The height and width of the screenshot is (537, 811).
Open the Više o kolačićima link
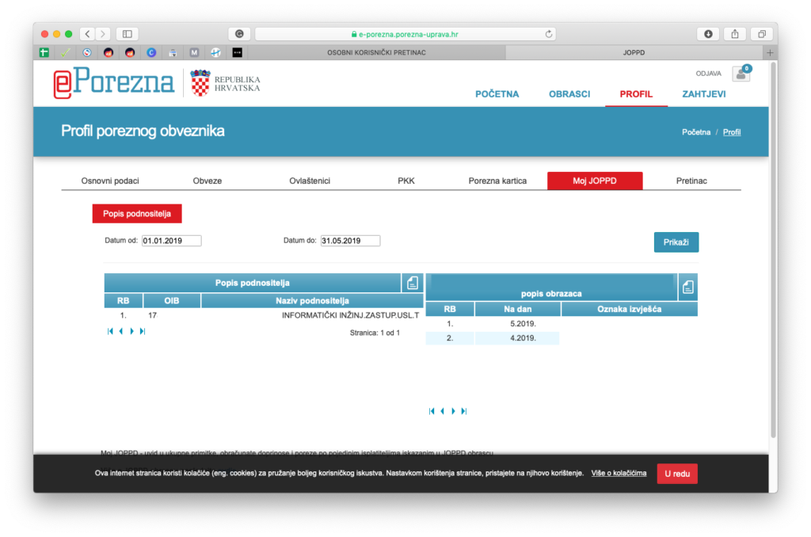[x=619, y=474]
